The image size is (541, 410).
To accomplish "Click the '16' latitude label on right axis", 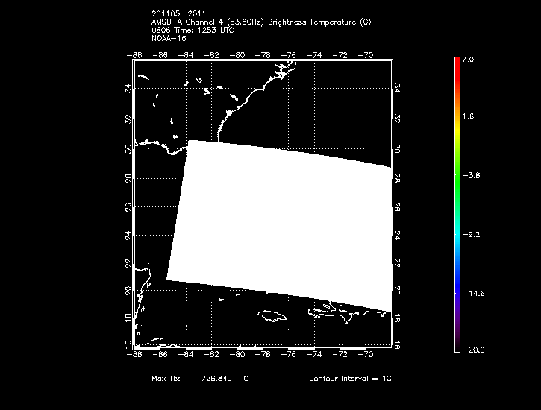I will click(x=397, y=344).
